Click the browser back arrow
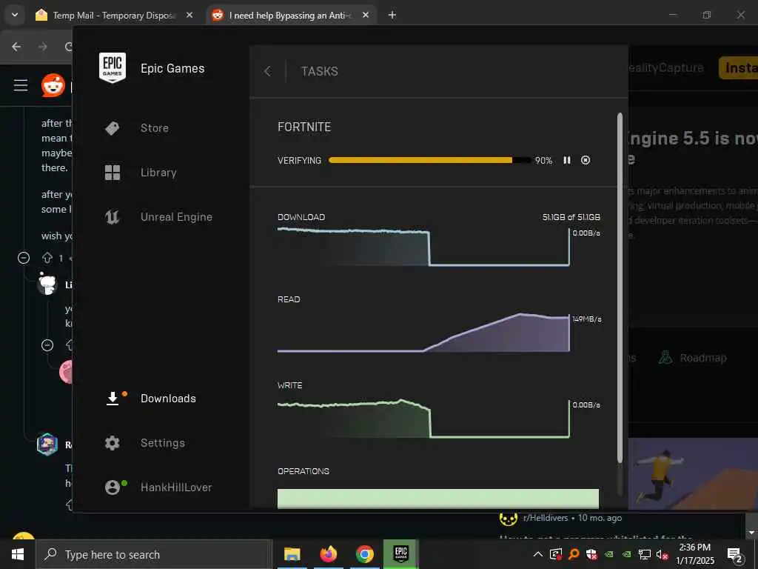This screenshot has height=569, width=758. [x=16, y=47]
